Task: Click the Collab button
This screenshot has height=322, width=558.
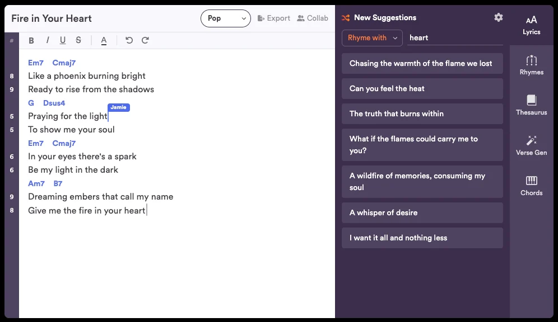Action: click(313, 18)
